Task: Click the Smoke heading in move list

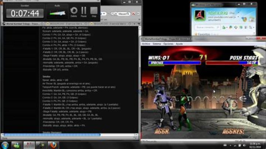Action: [46, 77]
